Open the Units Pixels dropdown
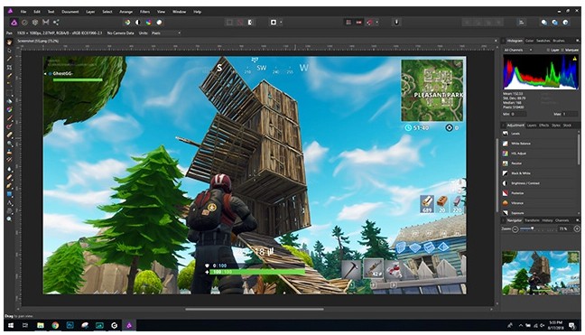585x335 pixels. [x=165, y=33]
